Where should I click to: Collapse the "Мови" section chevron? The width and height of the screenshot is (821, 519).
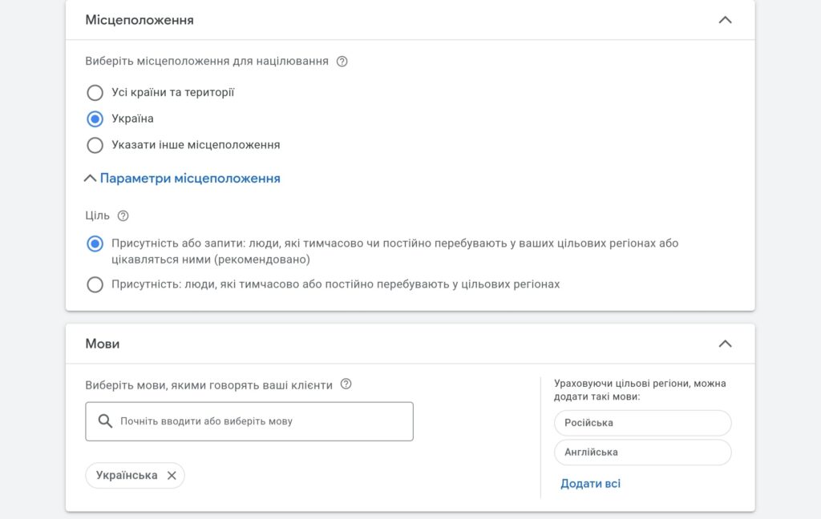pyautogui.click(x=725, y=343)
